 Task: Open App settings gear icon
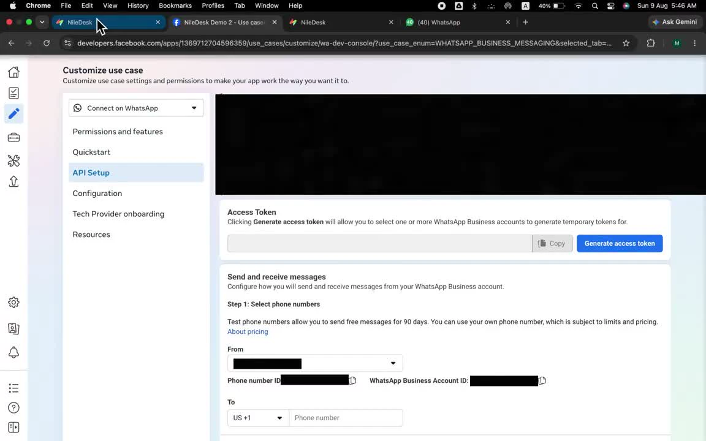click(x=13, y=303)
